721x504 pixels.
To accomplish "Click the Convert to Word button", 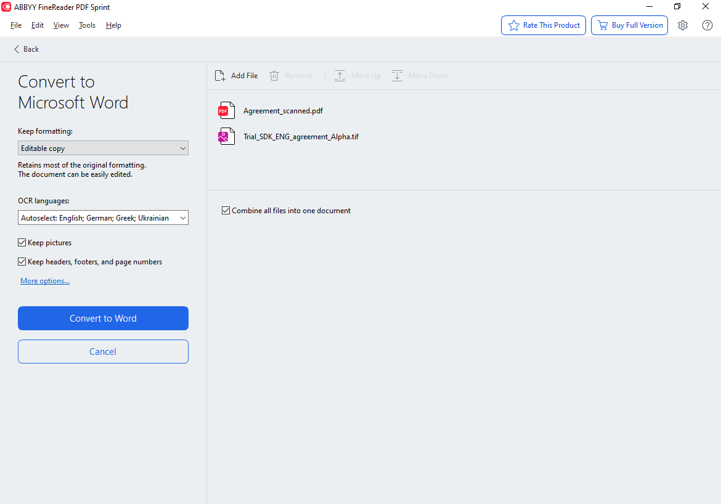I will pos(103,318).
